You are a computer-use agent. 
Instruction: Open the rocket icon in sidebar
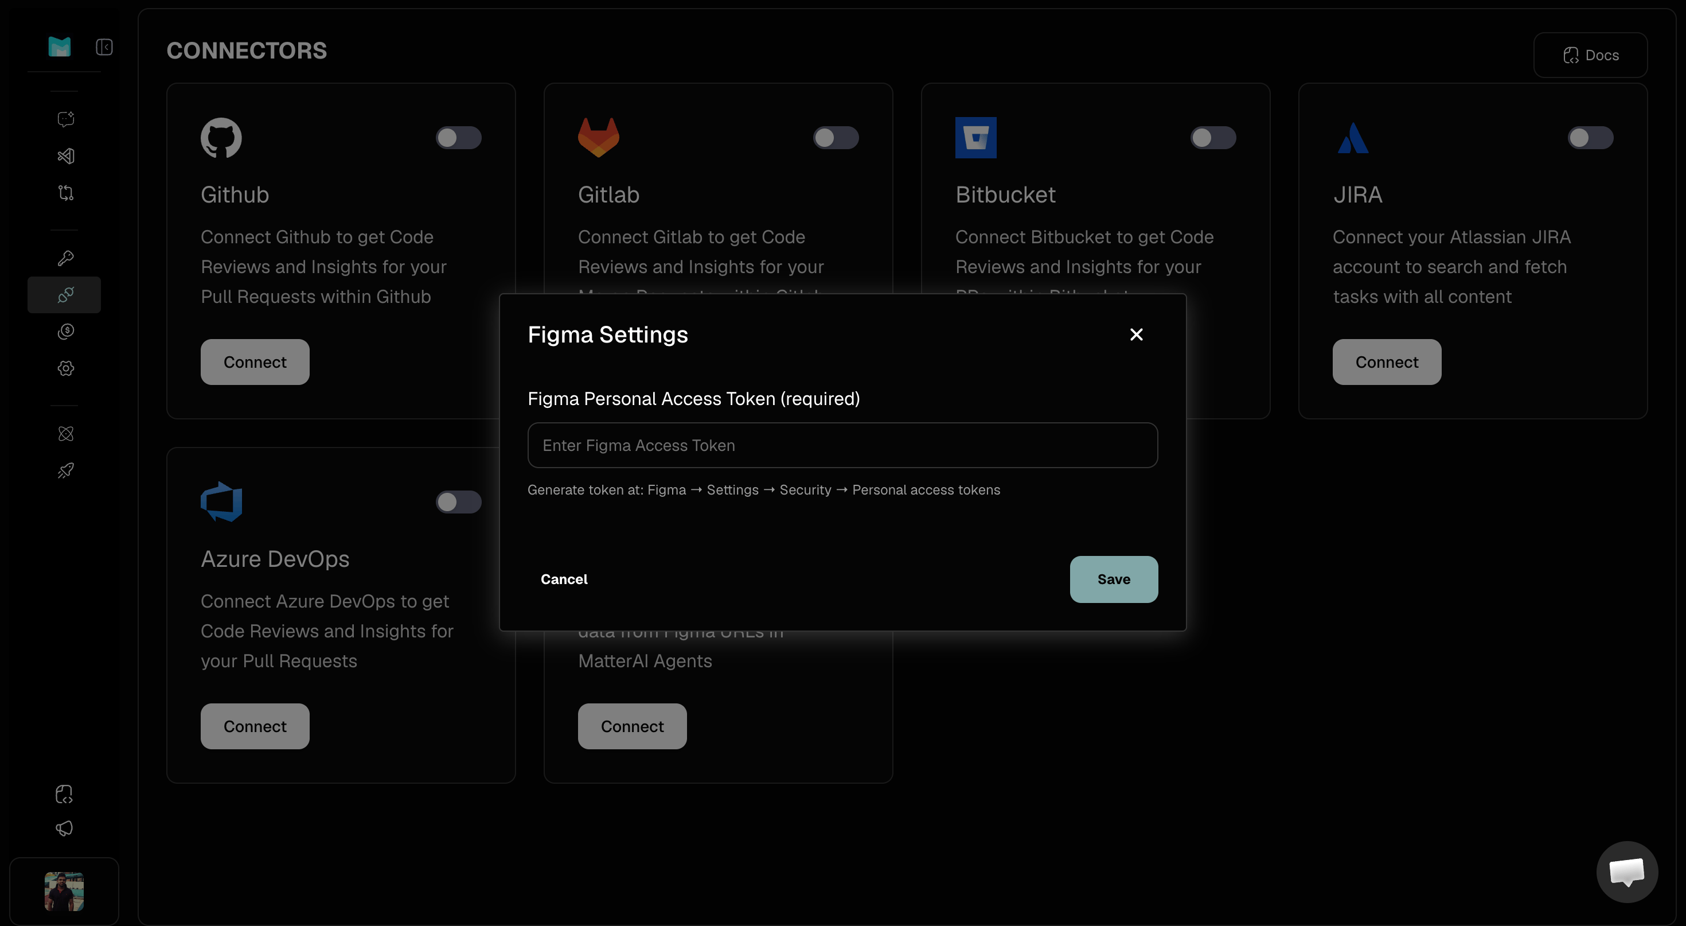point(65,470)
